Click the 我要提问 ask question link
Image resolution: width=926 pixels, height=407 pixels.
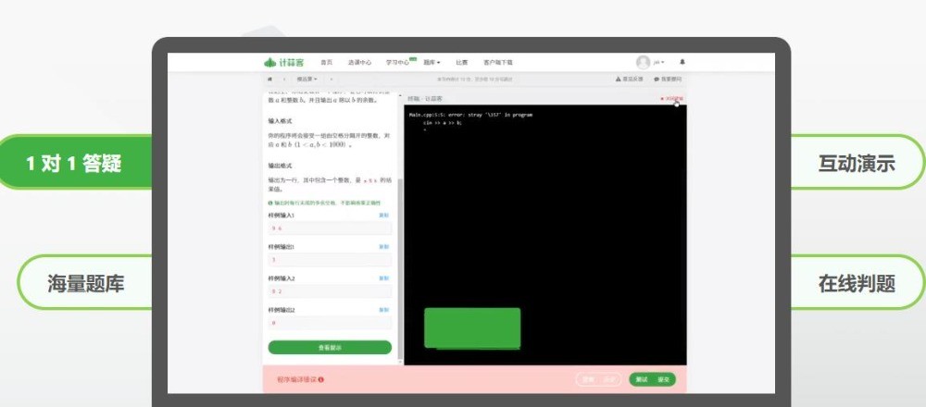(668, 79)
